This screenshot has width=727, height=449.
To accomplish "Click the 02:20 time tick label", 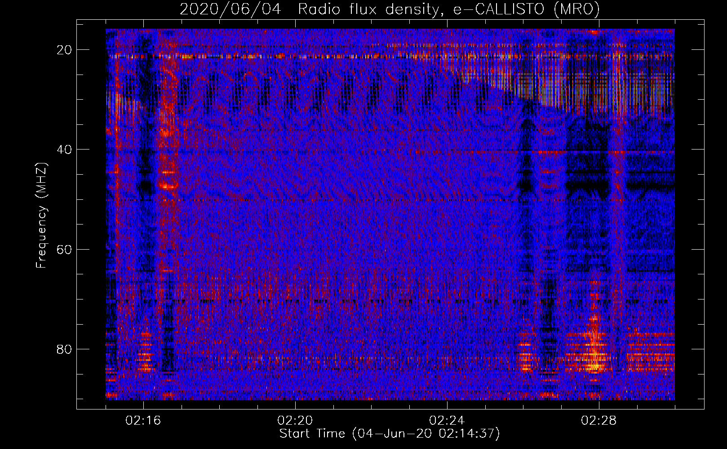I will (x=295, y=421).
